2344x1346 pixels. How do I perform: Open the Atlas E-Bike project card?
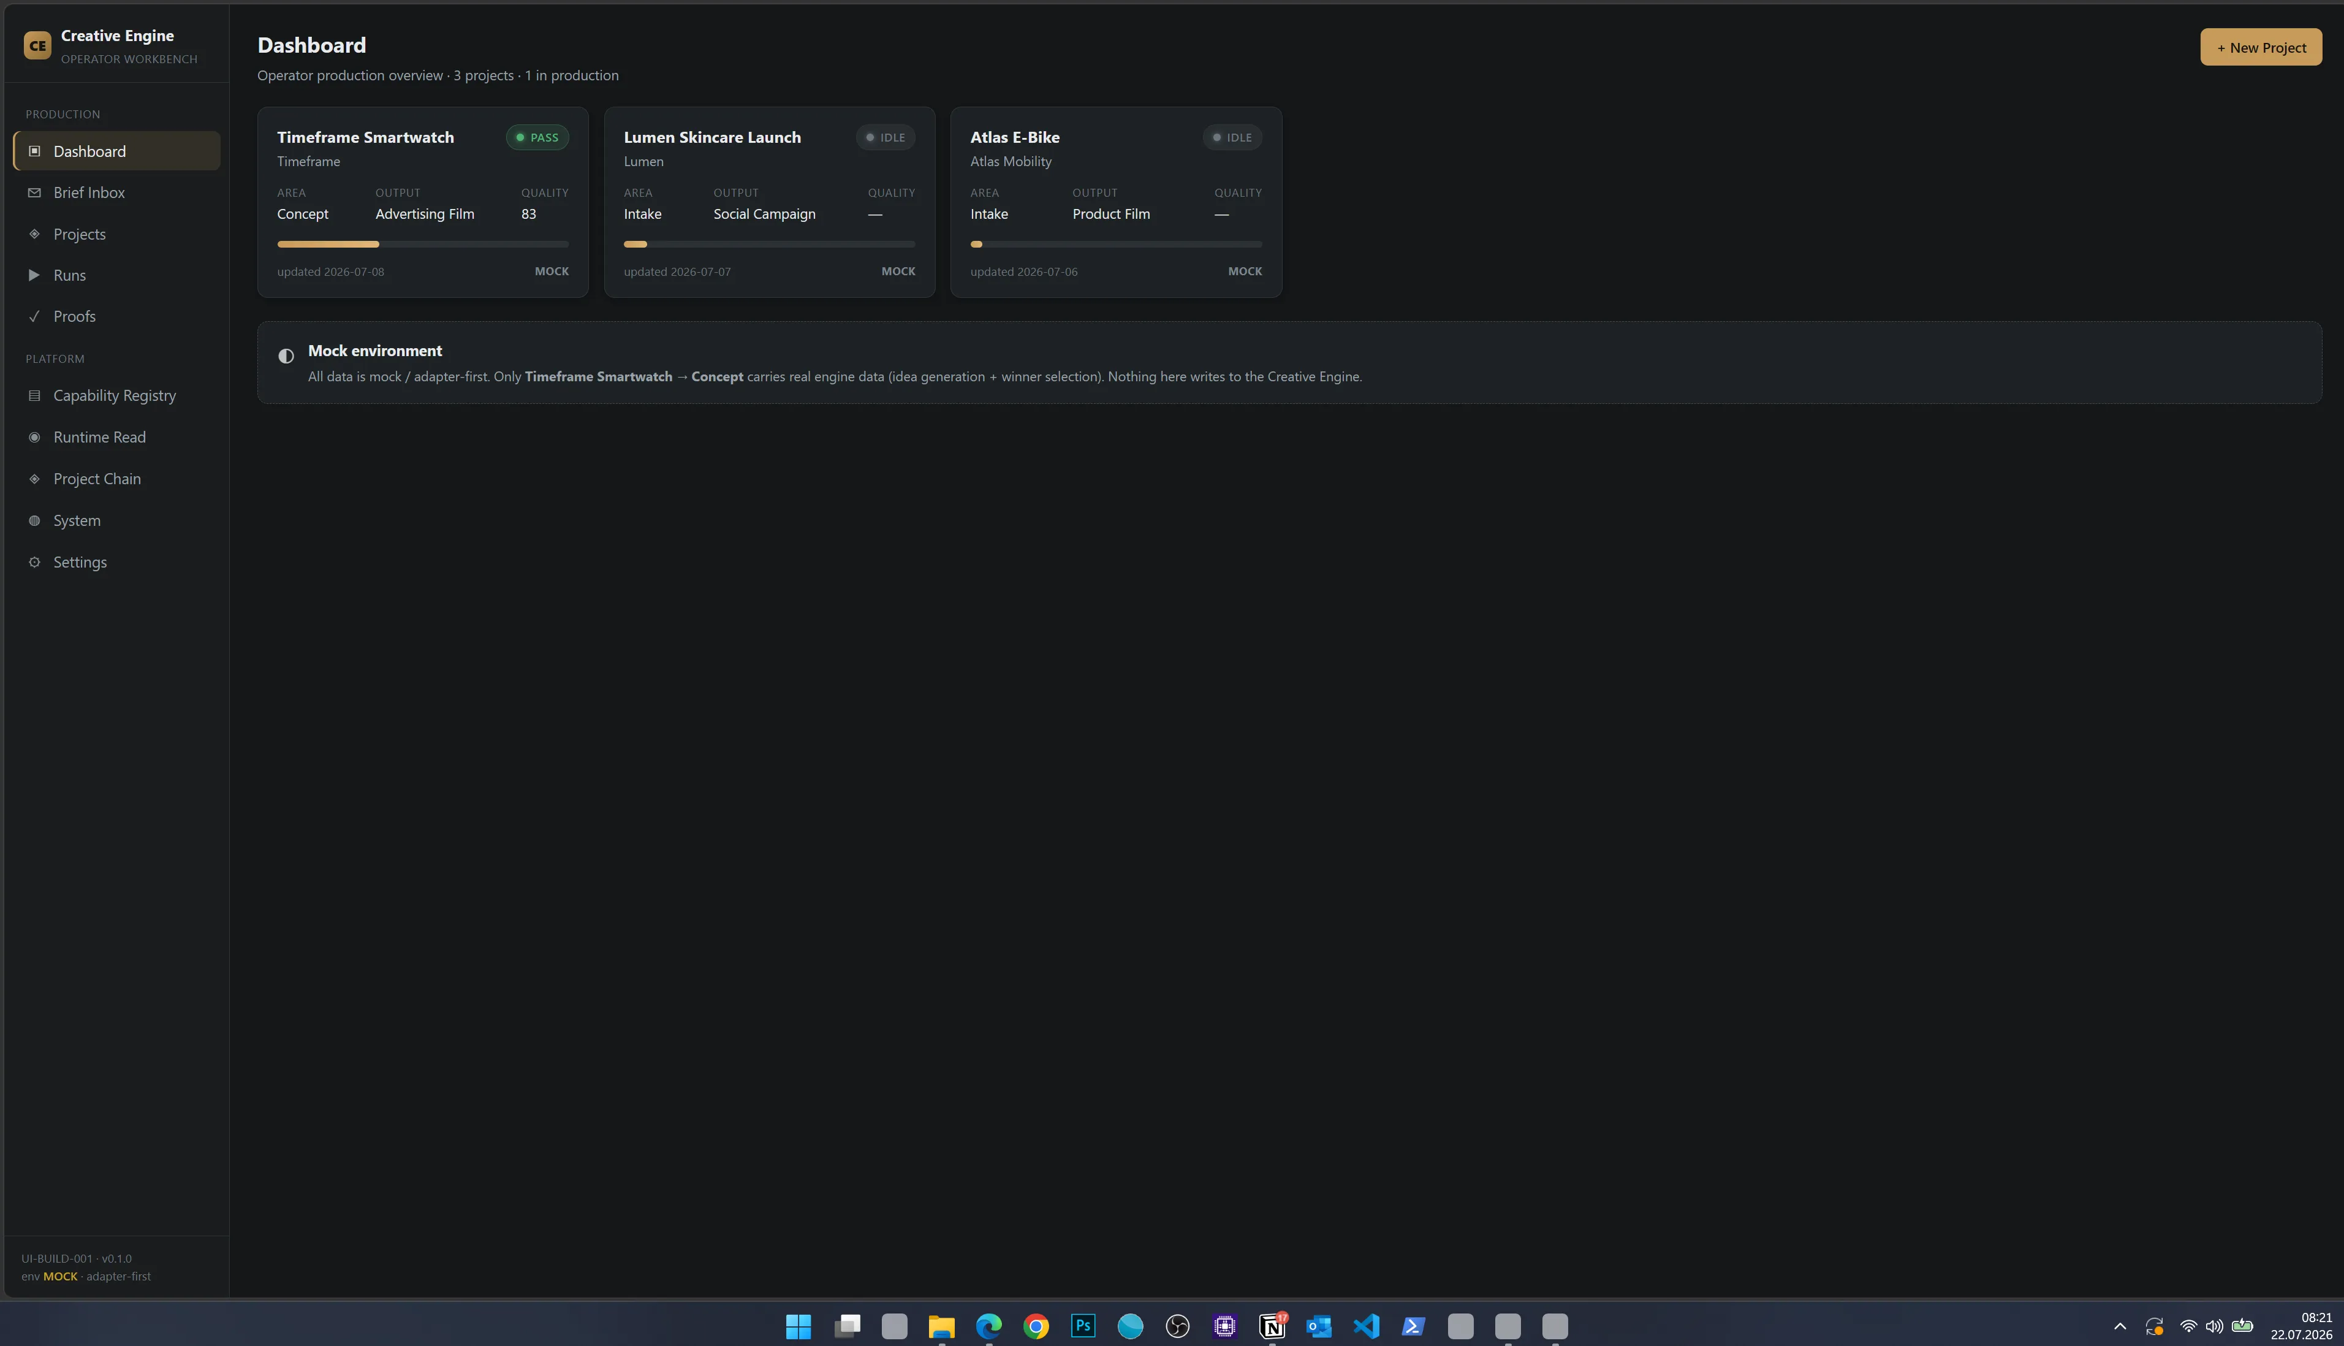(x=1115, y=202)
